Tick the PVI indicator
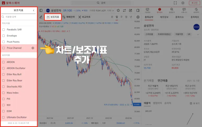Screen dimensions: 202x127 (3, 99)
